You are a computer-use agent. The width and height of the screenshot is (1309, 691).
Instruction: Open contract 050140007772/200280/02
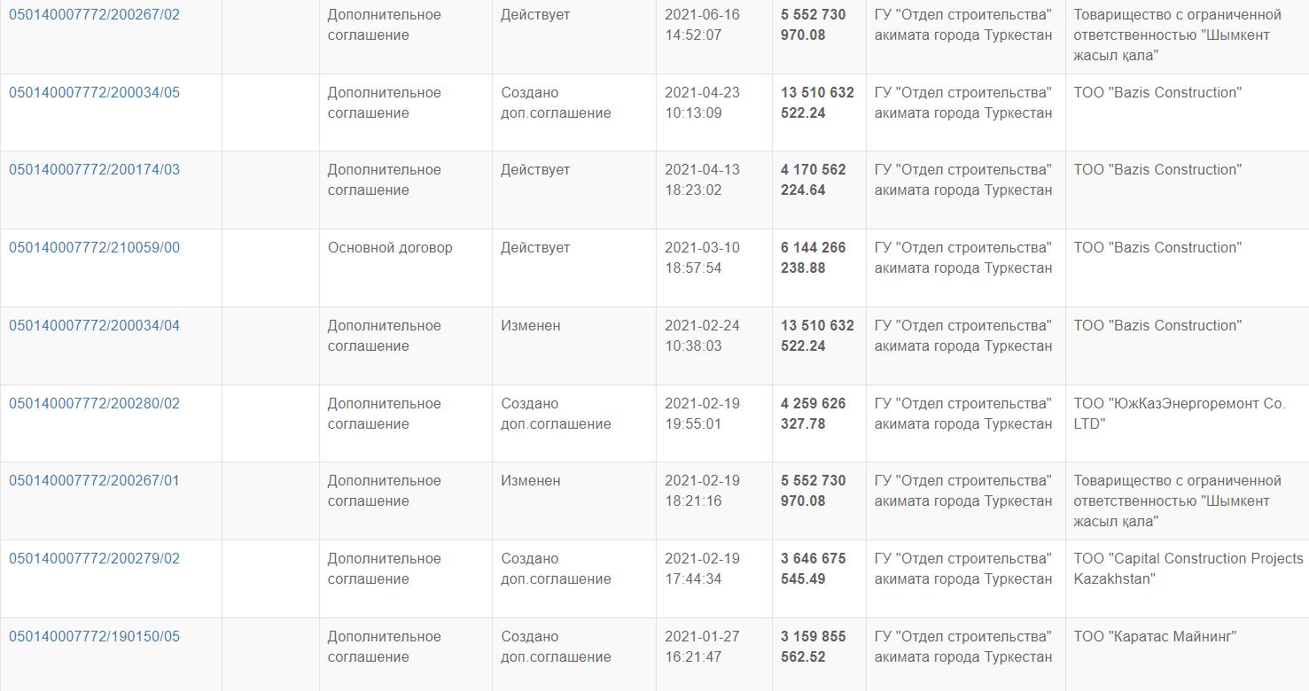click(94, 404)
